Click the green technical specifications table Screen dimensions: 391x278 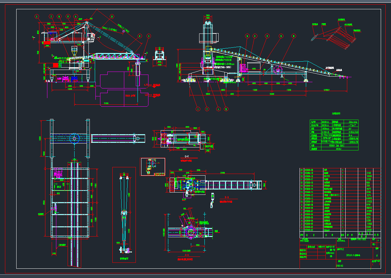[x=334, y=135]
